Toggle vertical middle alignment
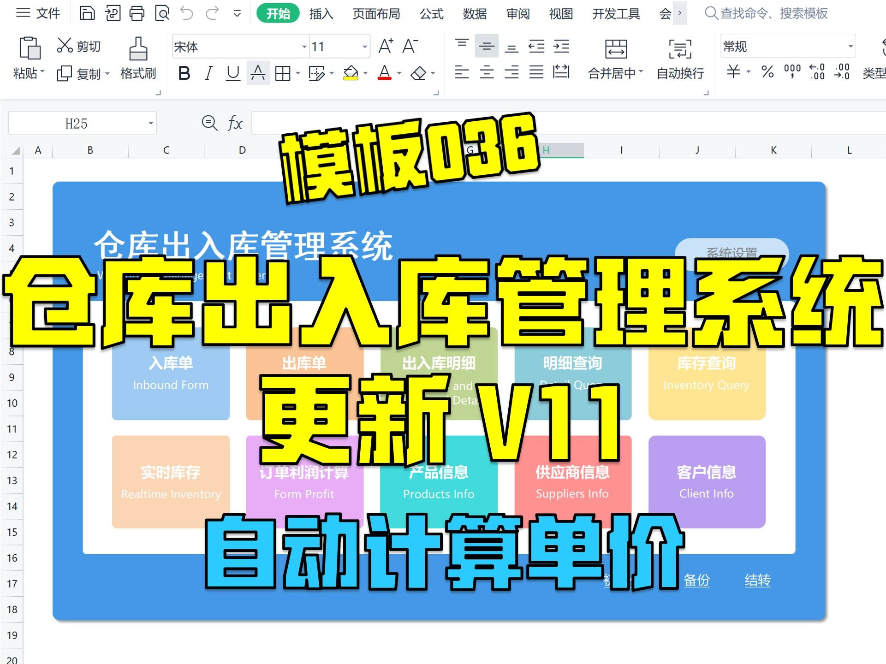The height and width of the screenshot is (664, 886). 487,46
